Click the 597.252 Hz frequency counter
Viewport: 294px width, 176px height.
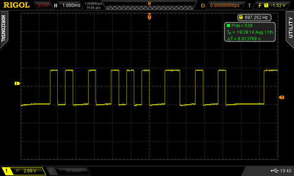point(254,18)
